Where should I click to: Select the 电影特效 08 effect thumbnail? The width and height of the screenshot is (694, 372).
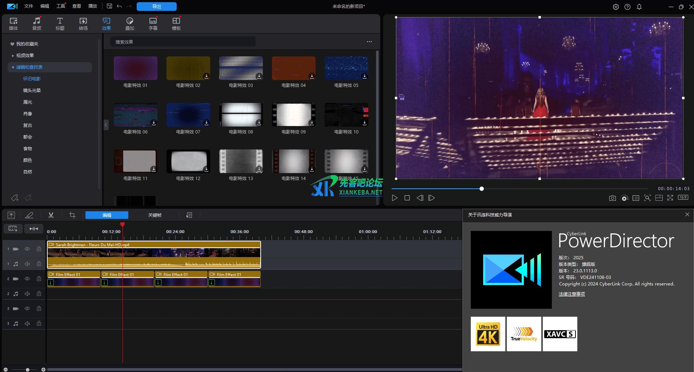[x=241, y=115]
